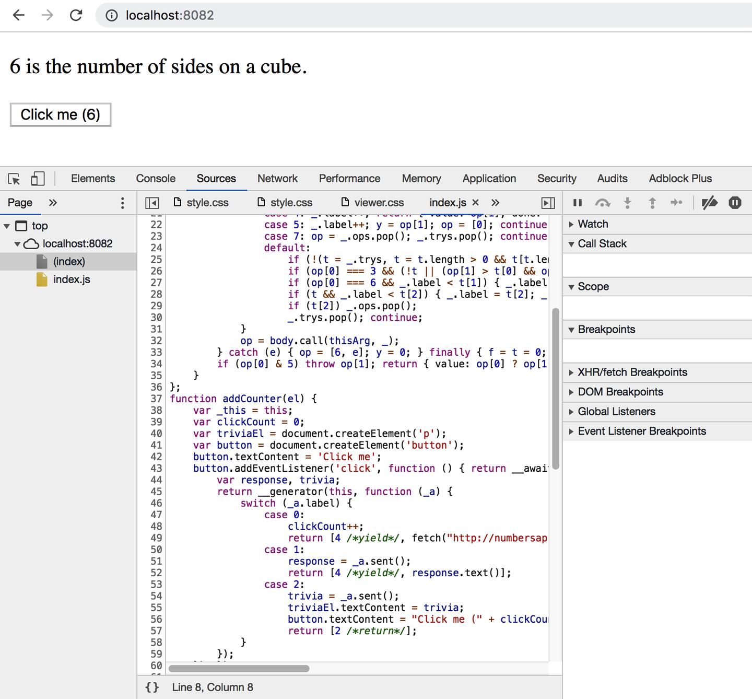Click the horizontal scrollbar in code editor
752x699 pixels.
(239, 669)
